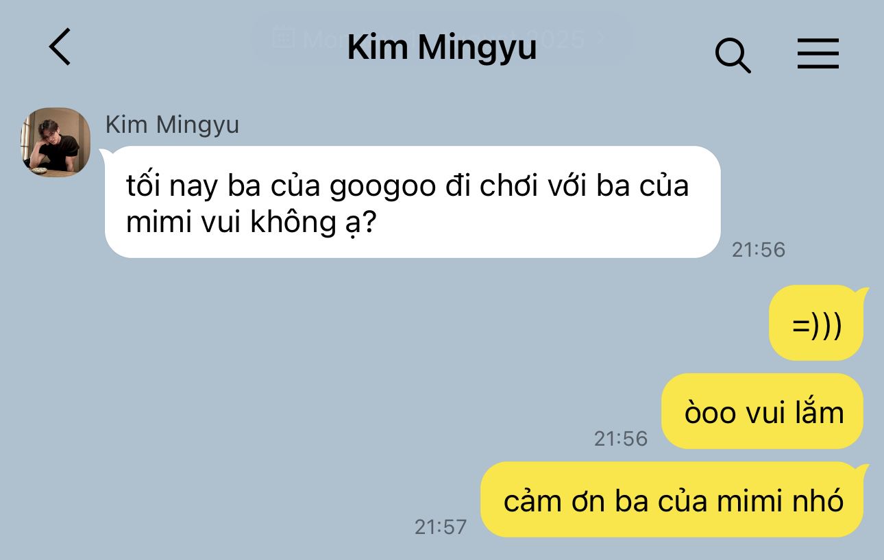Screen dimensions: 884x560
Task: Tap the 21:57 timestamp
Action: point(441,527)
